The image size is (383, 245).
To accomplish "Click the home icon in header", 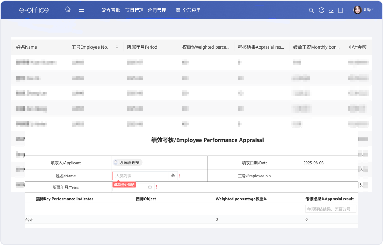I will click(68, 10).
